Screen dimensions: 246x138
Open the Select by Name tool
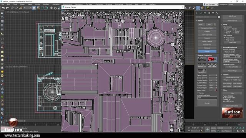(38, 8)
